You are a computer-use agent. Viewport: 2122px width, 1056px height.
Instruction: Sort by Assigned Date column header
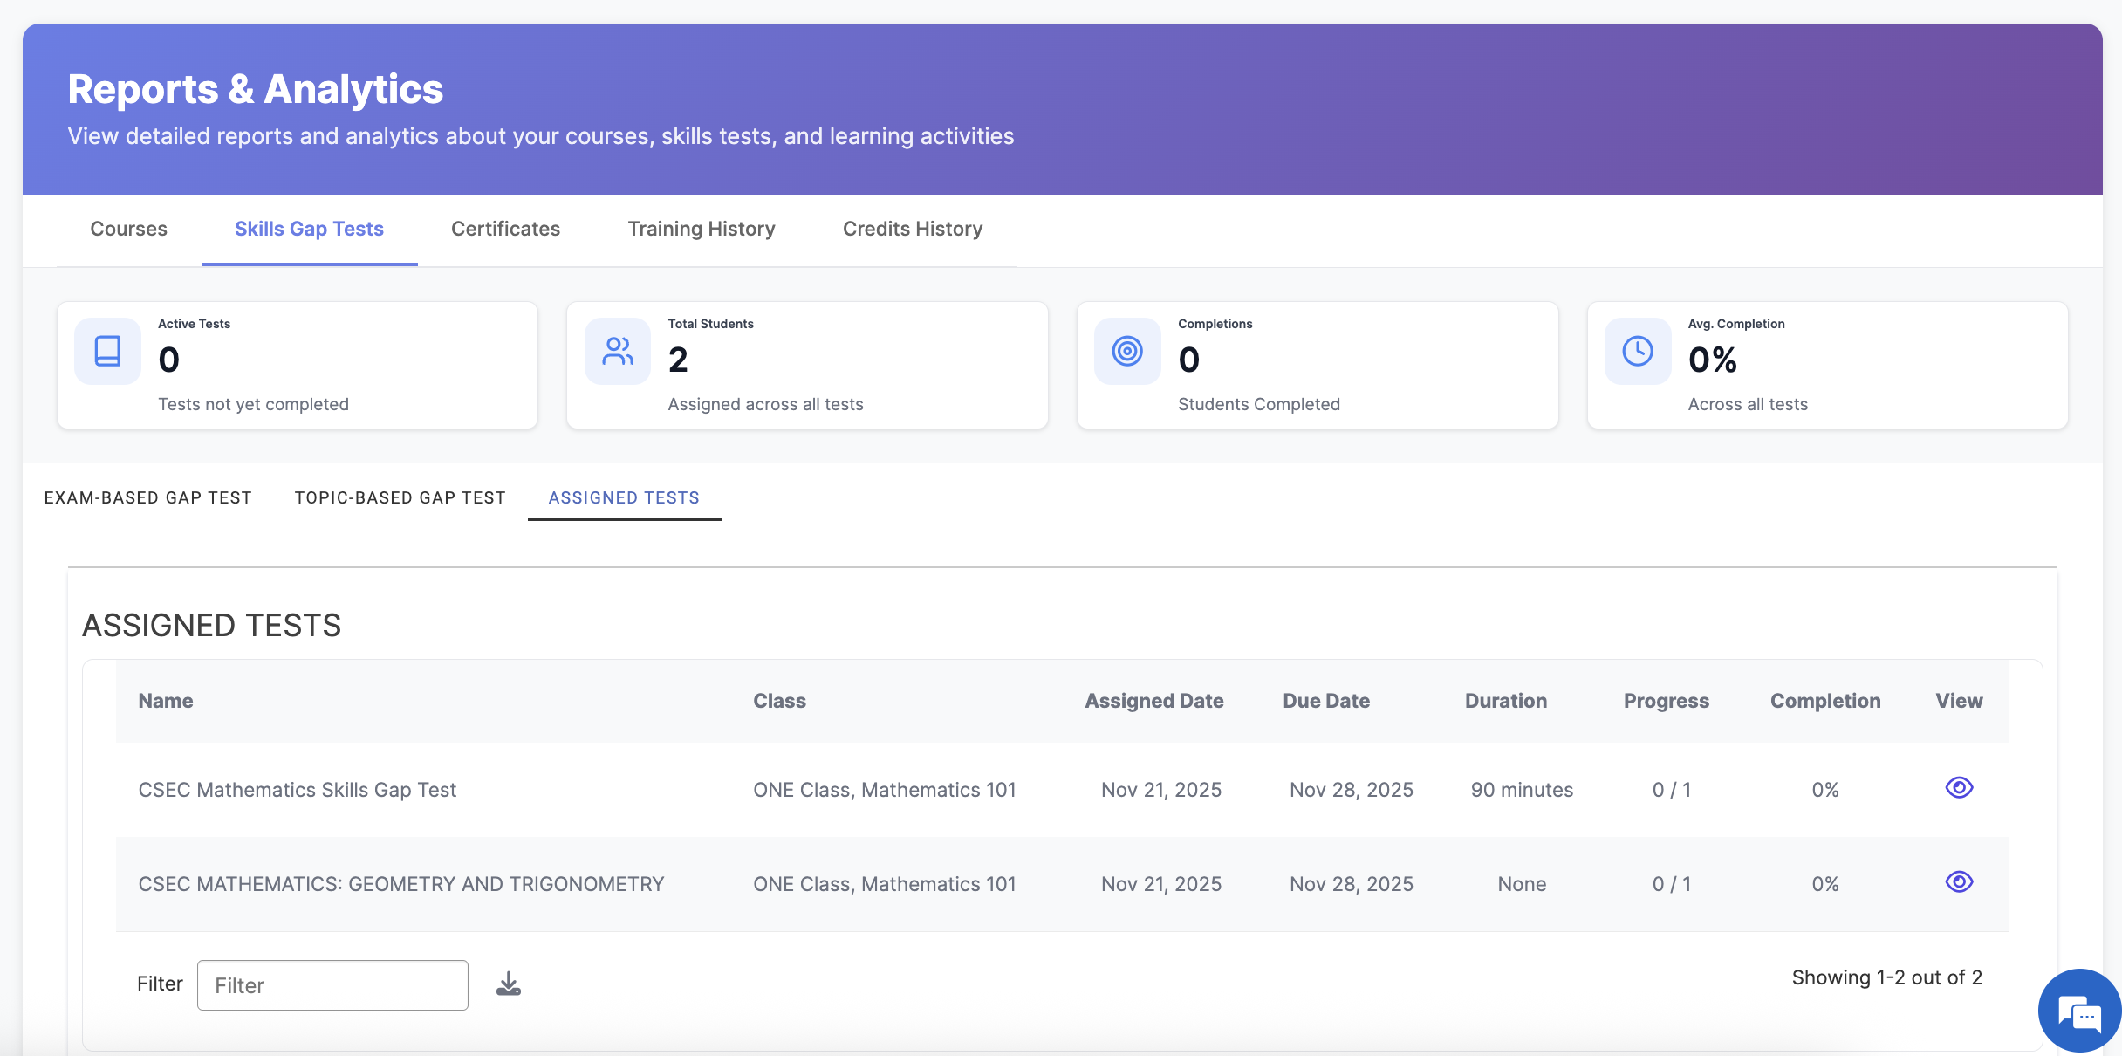coord(1154,701)
